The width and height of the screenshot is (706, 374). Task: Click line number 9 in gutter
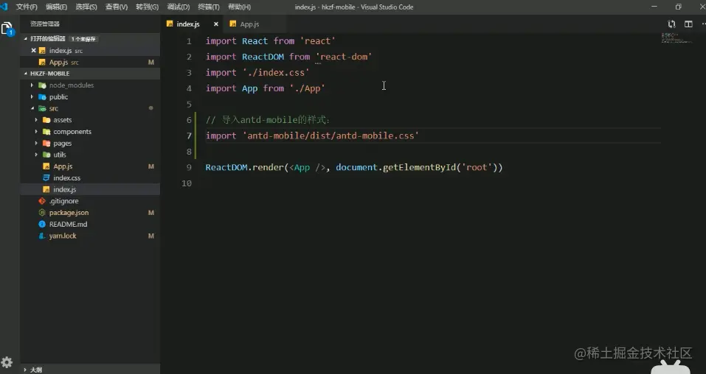(x=189, y=168)
